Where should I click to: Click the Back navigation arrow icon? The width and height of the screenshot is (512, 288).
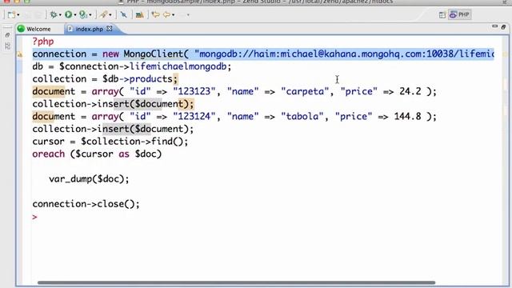click(167, 14)
